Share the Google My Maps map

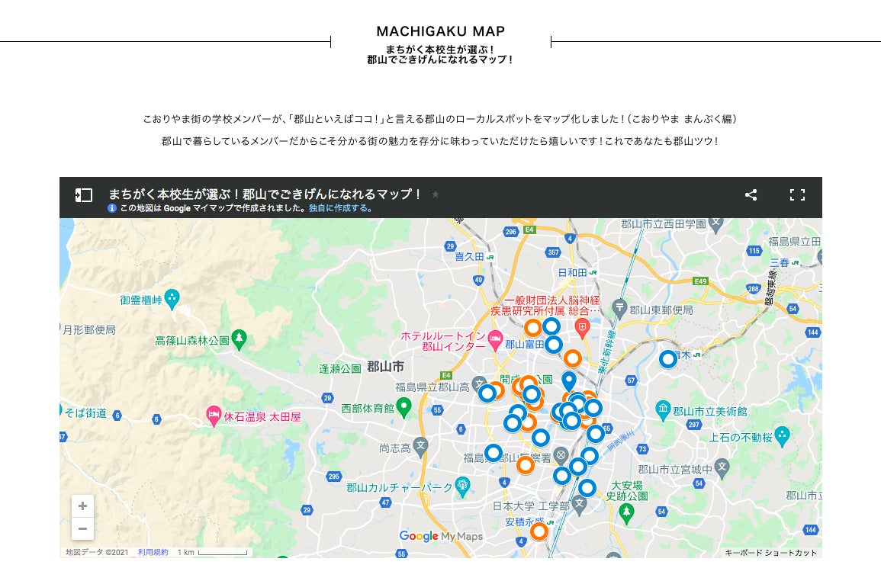coord(751,195)
